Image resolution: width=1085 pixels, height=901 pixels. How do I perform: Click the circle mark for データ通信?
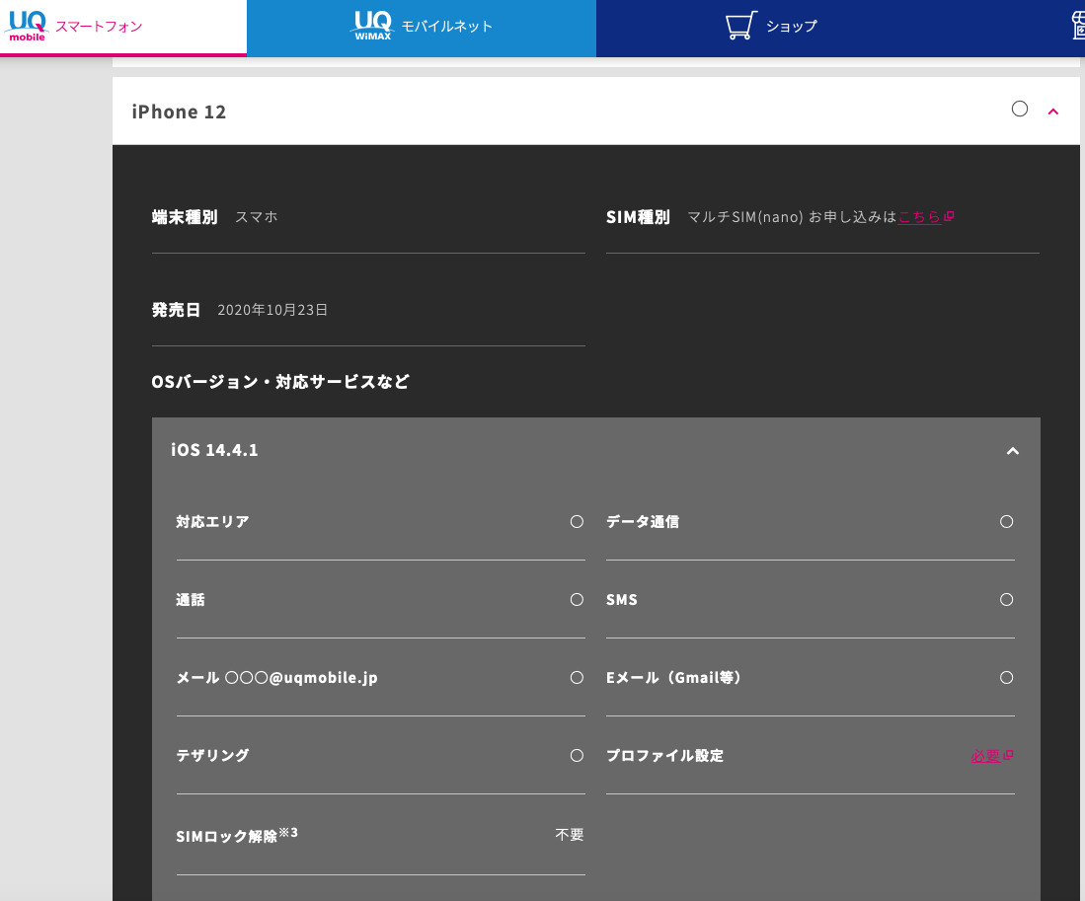(1006, 521)
